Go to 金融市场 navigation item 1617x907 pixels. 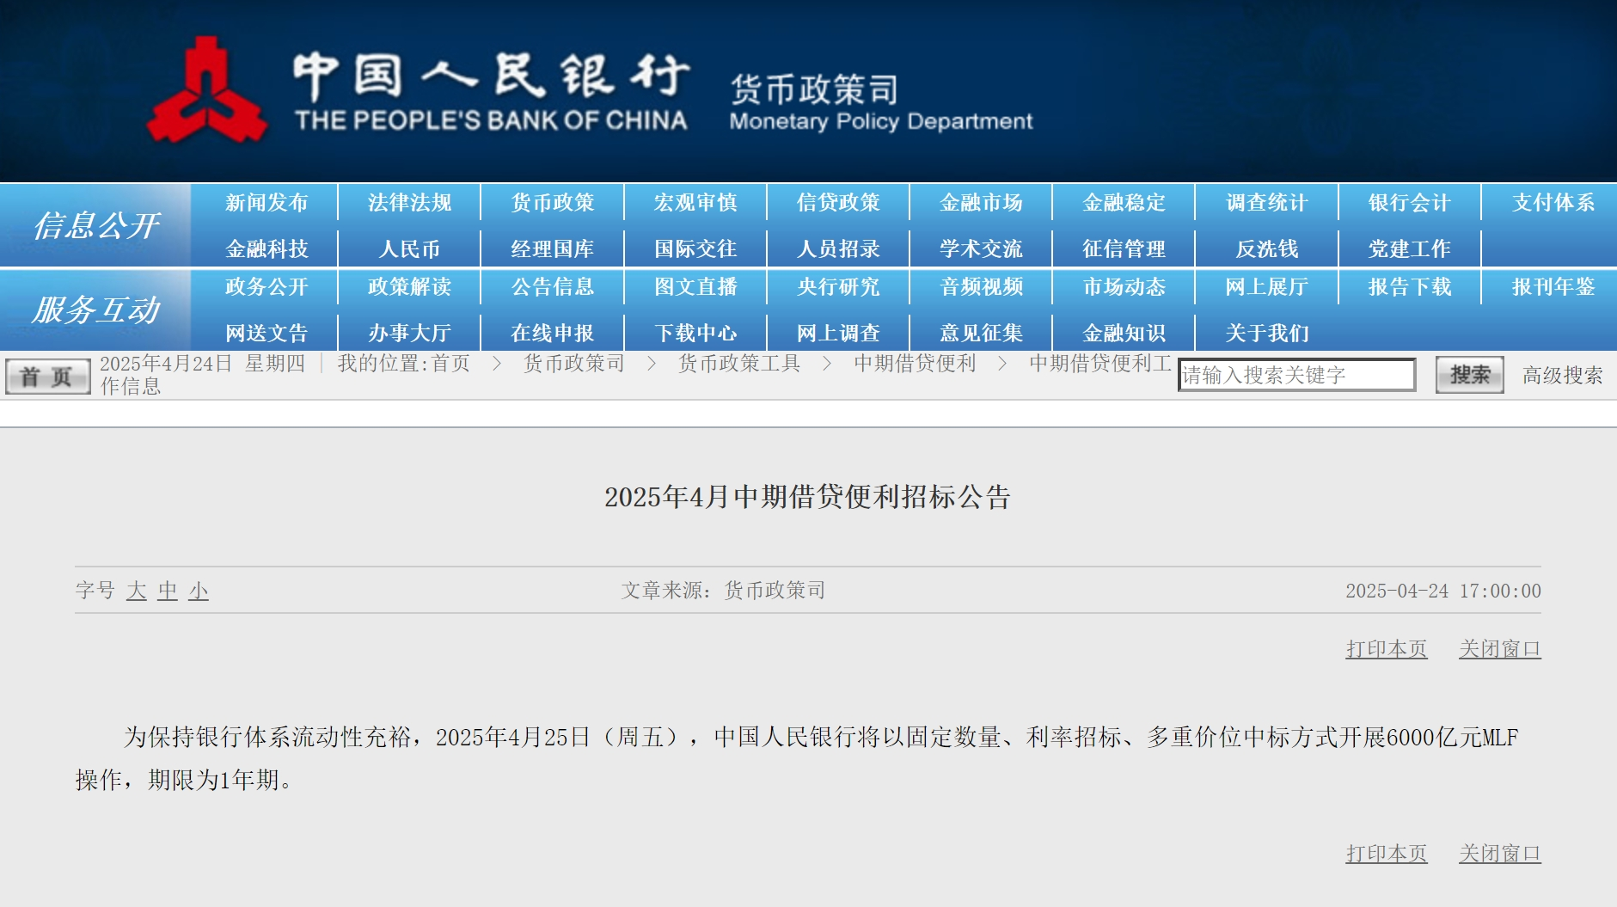tap(981, 203)
